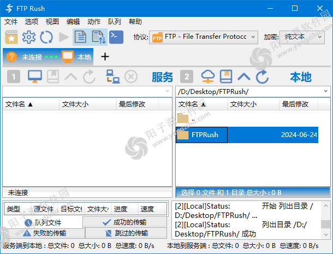
Task: Click the question mark 未连接 status icon
Action: coord(11,57)
